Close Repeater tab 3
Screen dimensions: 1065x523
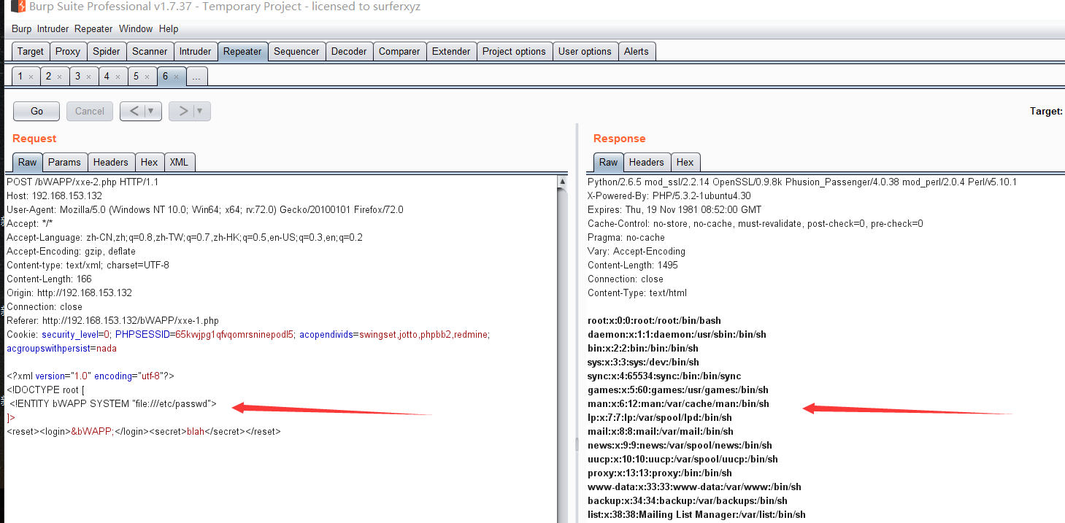click(88, 77)
